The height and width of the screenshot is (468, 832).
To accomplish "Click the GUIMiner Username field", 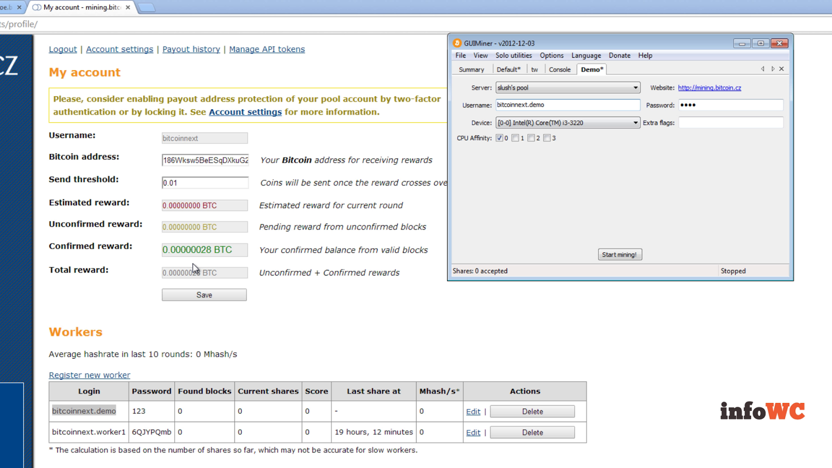I will pyautogui.click(x=568, y=105).
